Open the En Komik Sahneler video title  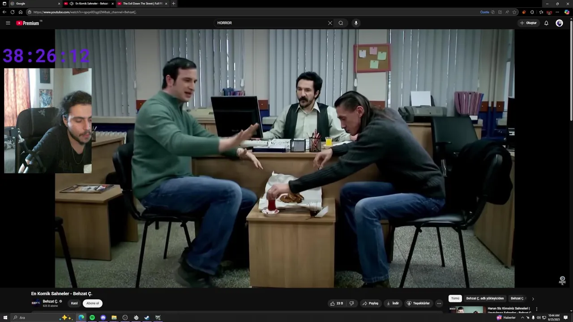click(x=61, y=294)
